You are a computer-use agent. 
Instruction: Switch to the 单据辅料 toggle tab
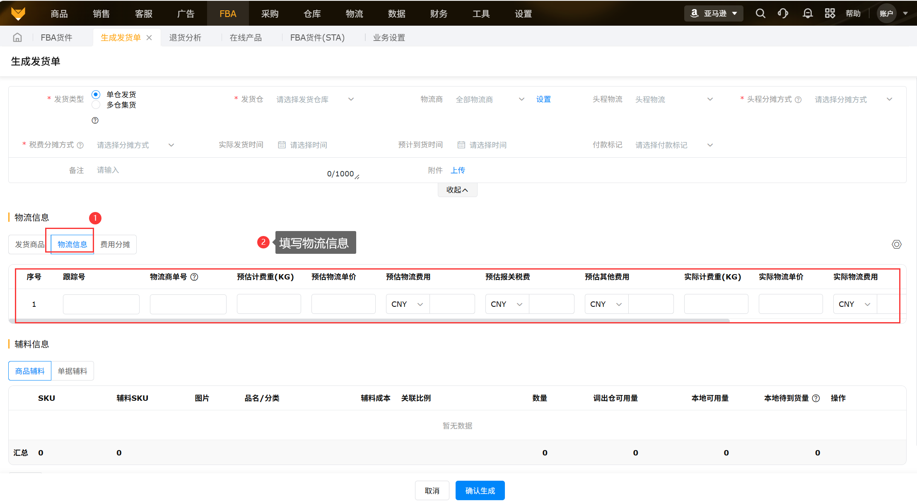pyautogui.click(x=72, y=371)
